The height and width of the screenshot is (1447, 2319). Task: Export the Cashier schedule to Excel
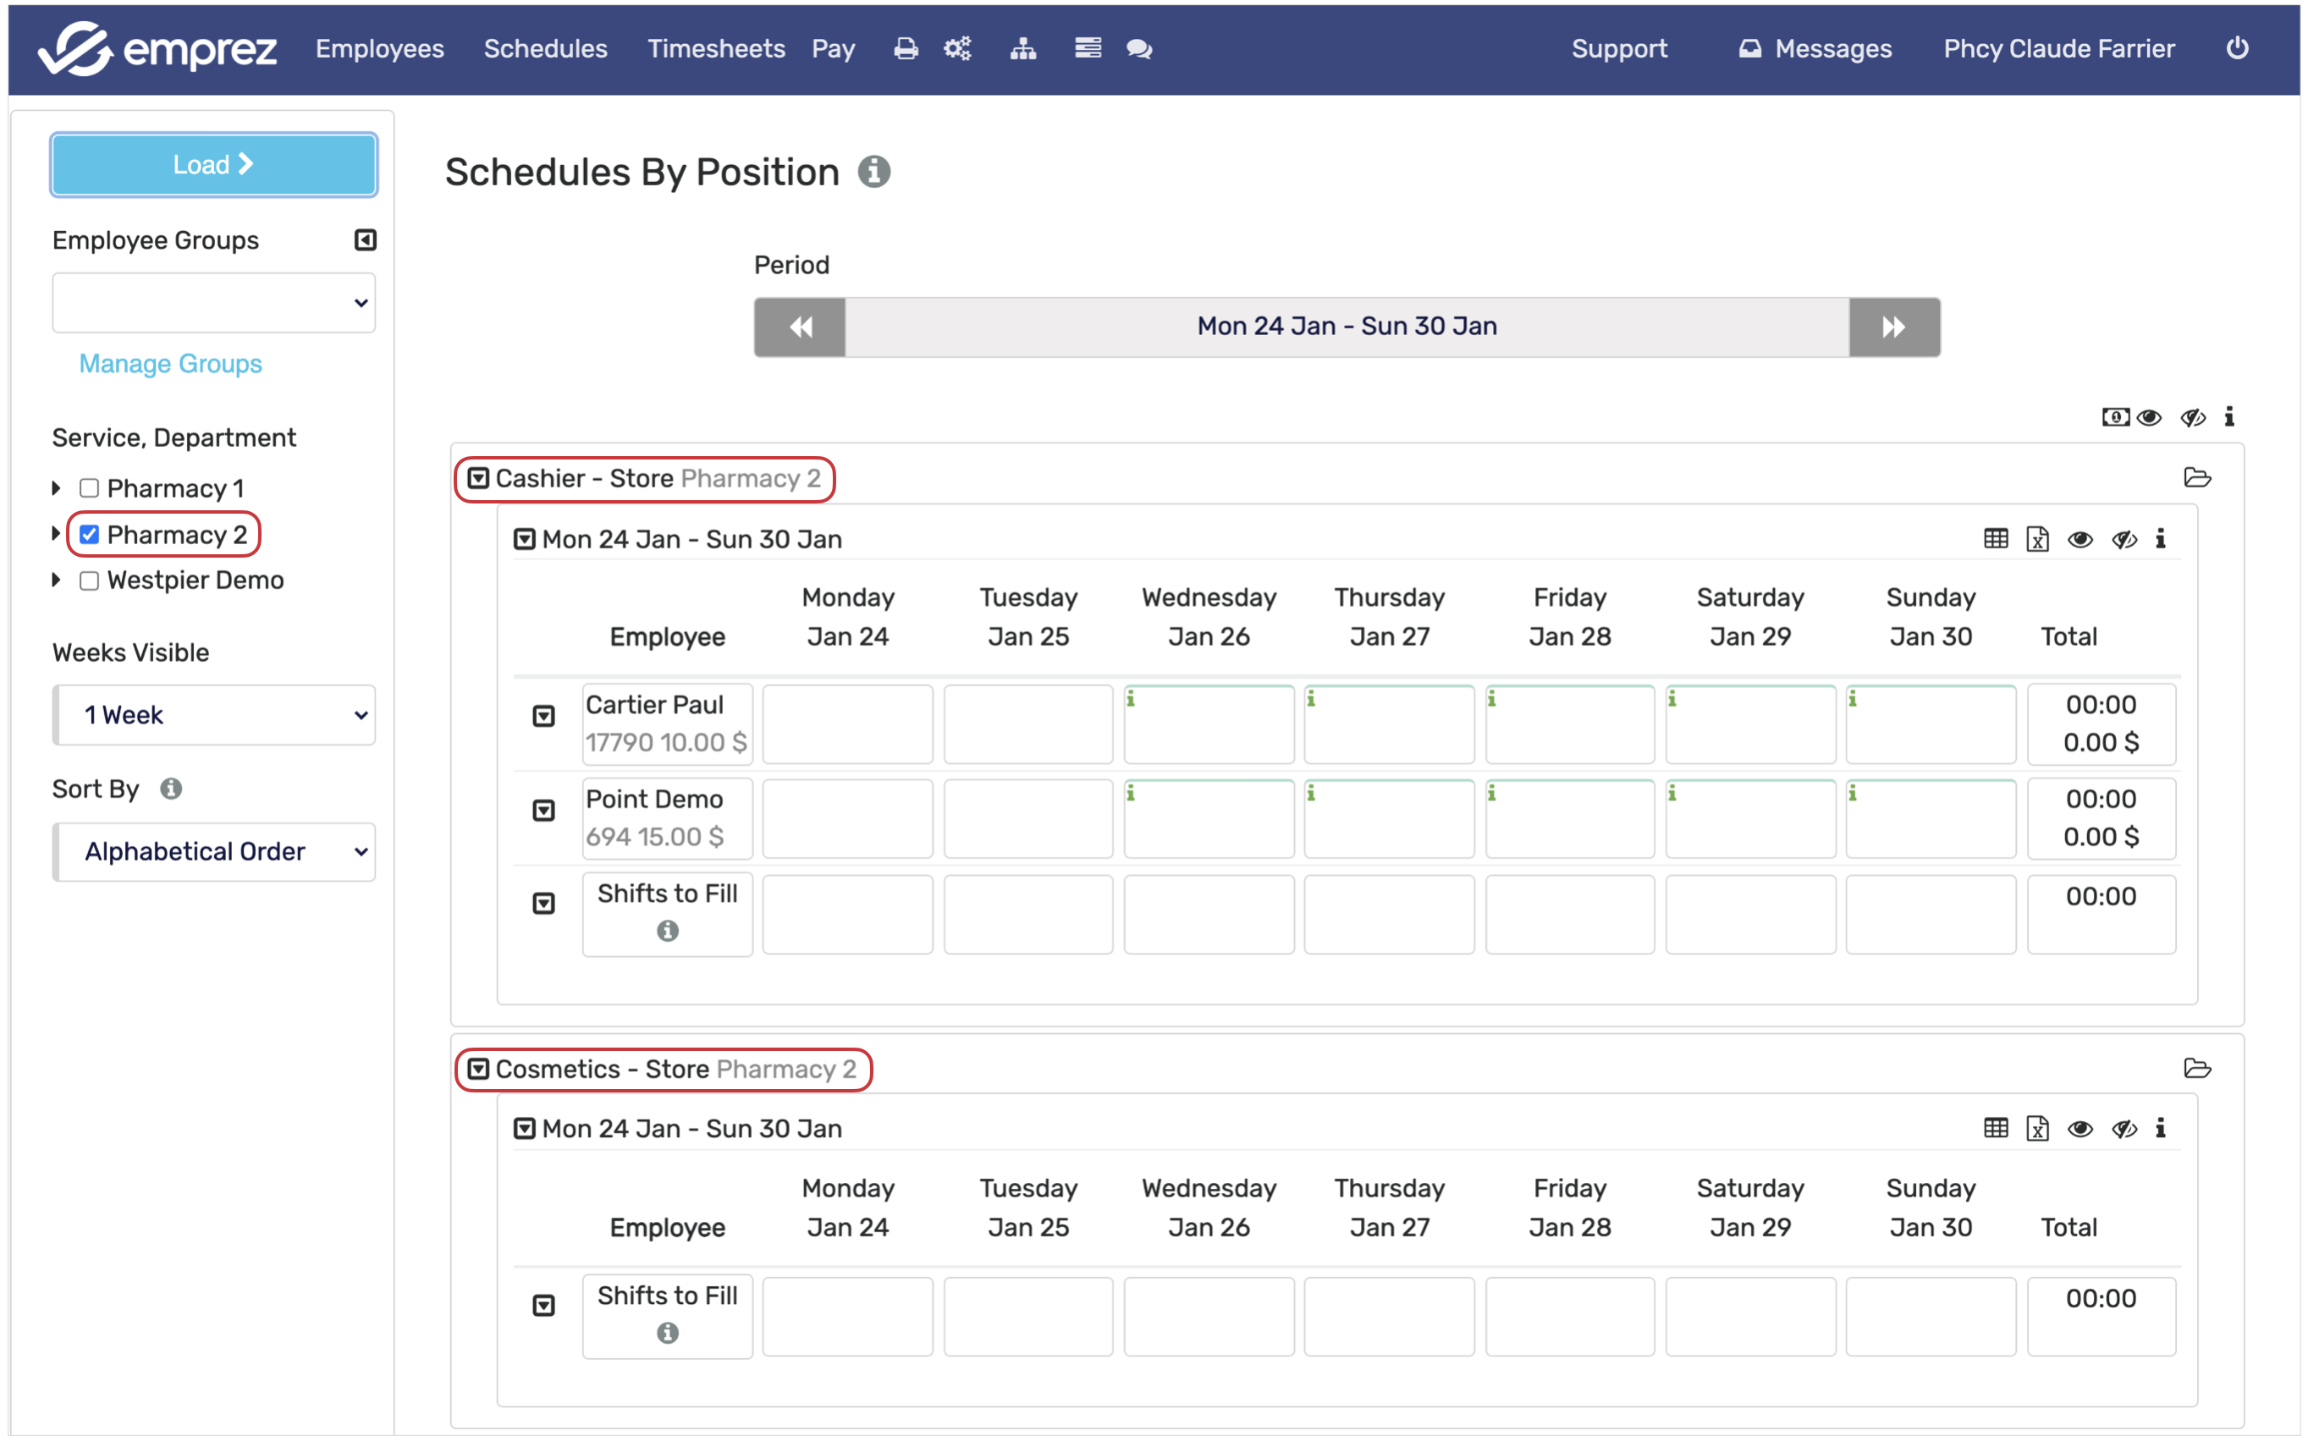click(x=2036, y=540)
